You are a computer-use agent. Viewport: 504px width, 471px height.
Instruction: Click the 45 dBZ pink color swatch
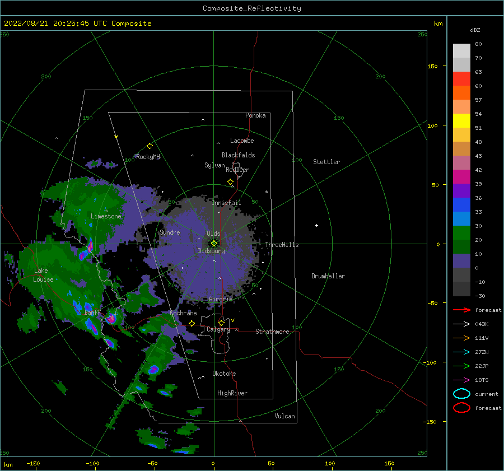point(461,162)
